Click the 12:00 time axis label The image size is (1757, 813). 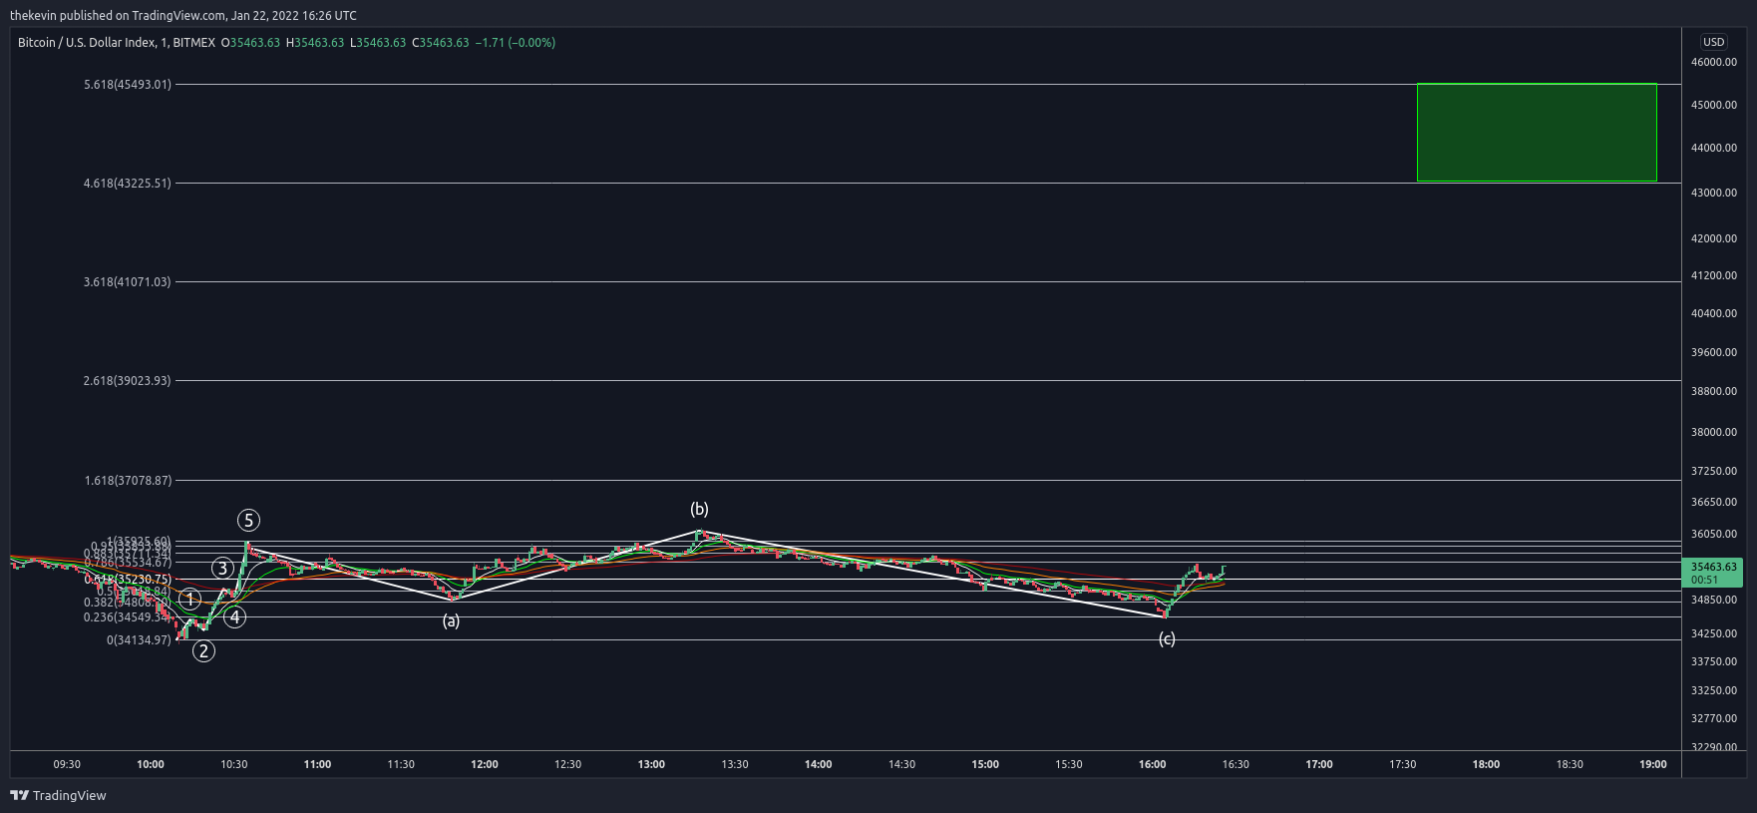(x=485, y=764)
